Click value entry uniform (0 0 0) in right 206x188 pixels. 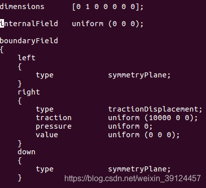[x=144, y=135]
